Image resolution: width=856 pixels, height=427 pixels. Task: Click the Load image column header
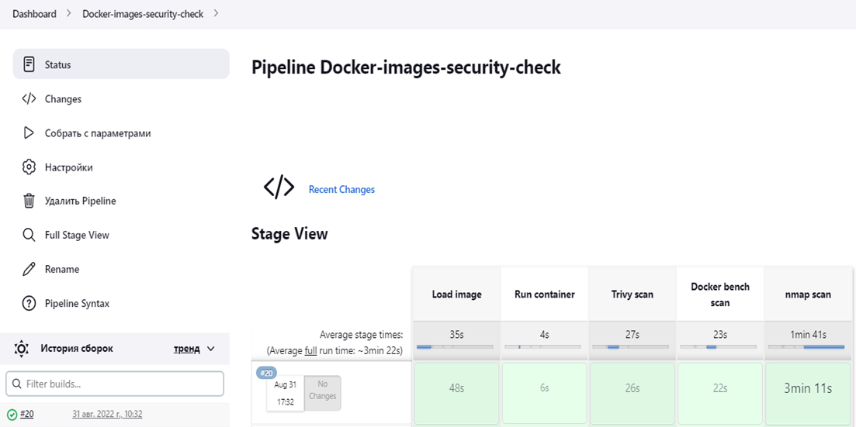click(x=456, y=294)
